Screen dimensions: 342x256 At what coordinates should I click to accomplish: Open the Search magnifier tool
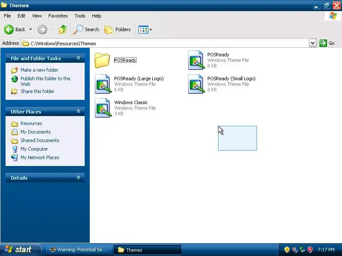pos(86,29)
